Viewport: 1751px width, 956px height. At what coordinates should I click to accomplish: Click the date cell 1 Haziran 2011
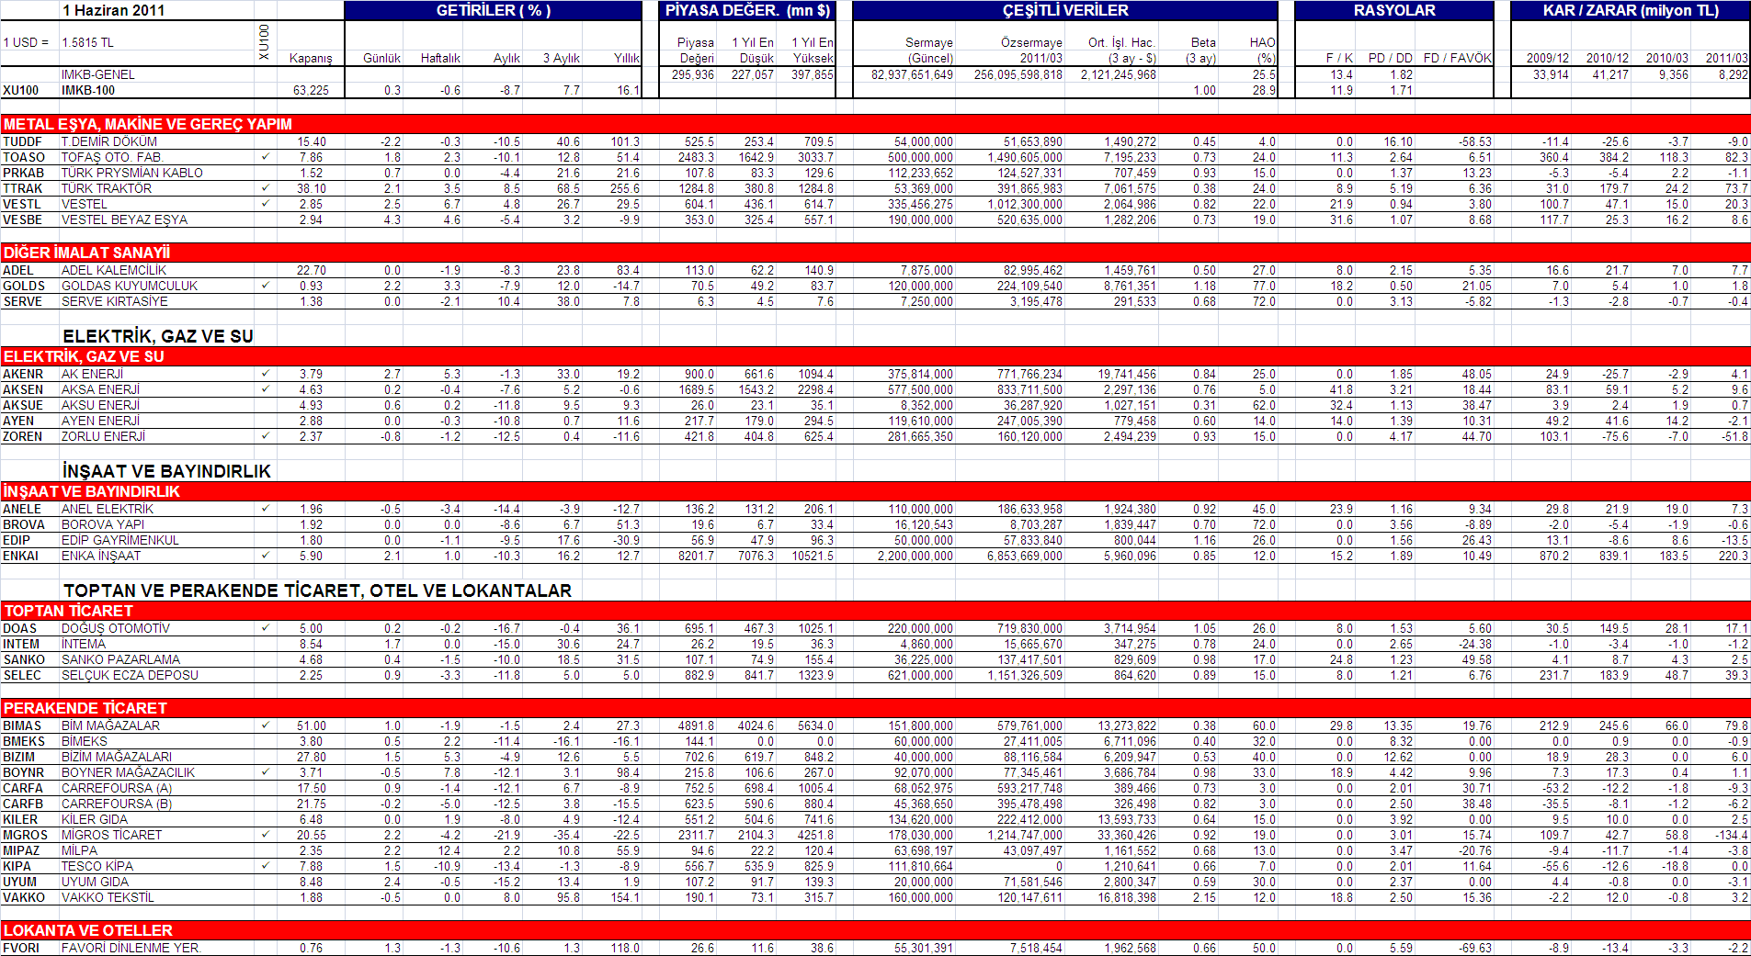tap(114, 11)
